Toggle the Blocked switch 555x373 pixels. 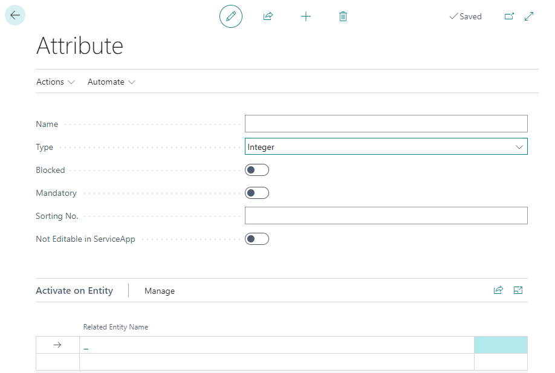pos(256,170)
